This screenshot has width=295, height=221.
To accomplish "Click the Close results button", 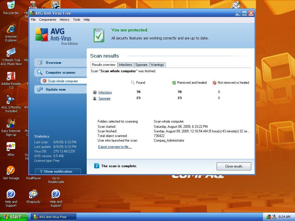I will pyautogui.click(x=234, y=166).
